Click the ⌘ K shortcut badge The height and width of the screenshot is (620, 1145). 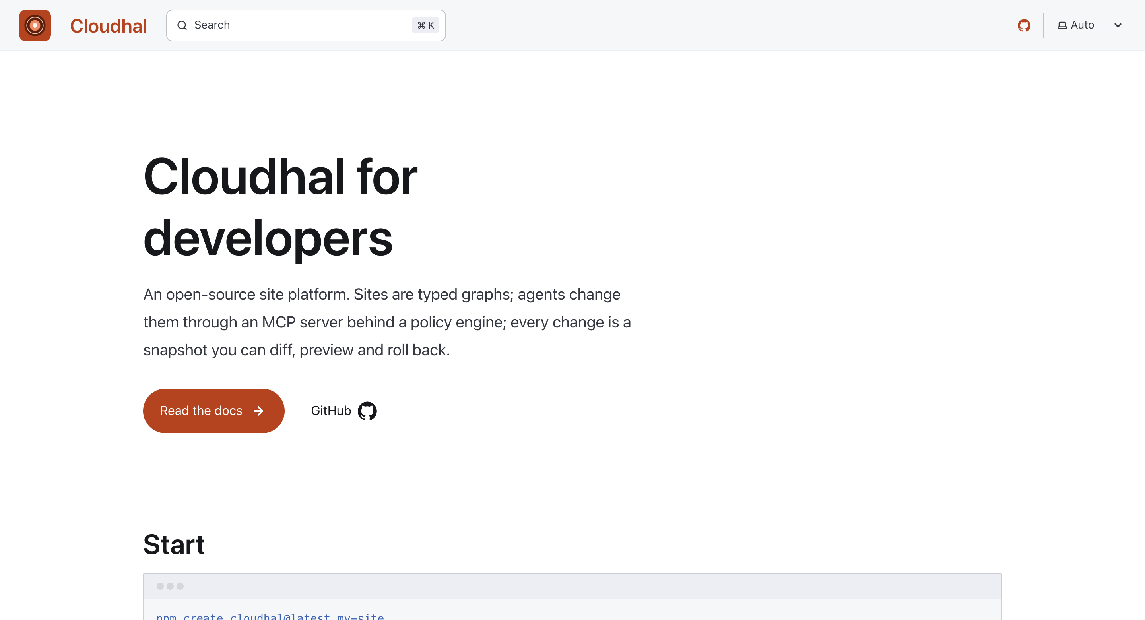(x=425, y=25)
